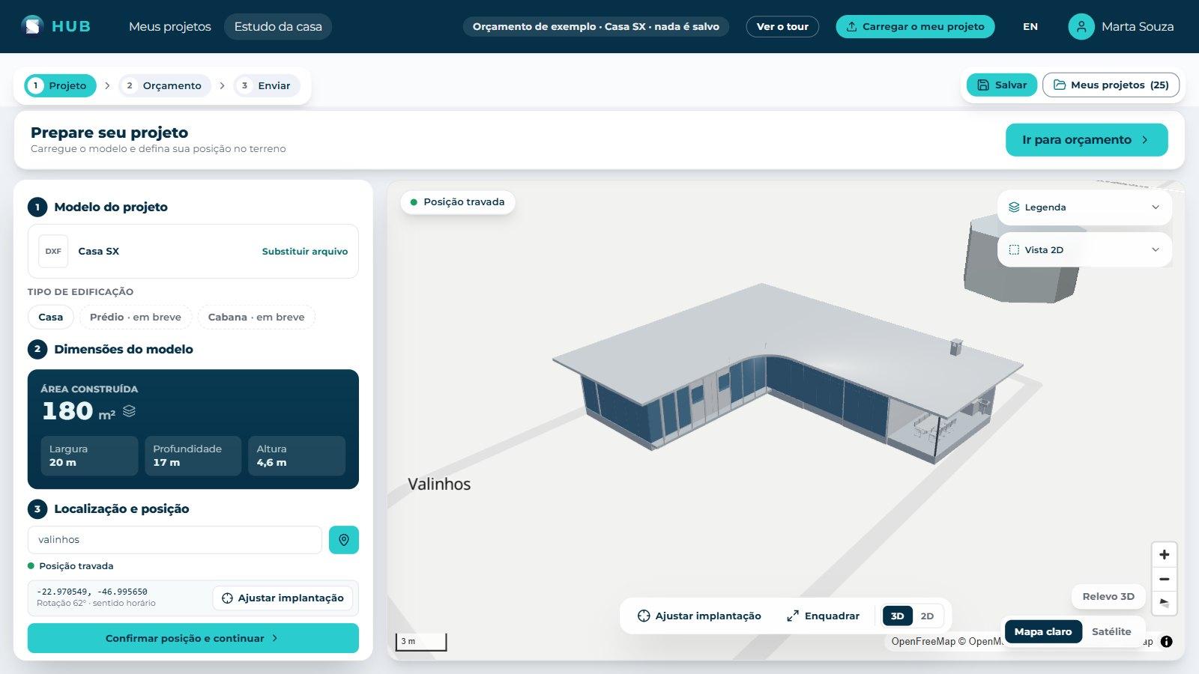Click Confirmar posição e continuar
The width and height of the screenshot is (1199, 674).
[x=193, y=639]
